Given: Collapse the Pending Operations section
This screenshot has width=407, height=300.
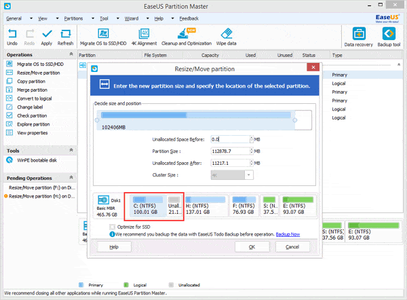Looking at the screenshot, I should click(x=71, y=177).
